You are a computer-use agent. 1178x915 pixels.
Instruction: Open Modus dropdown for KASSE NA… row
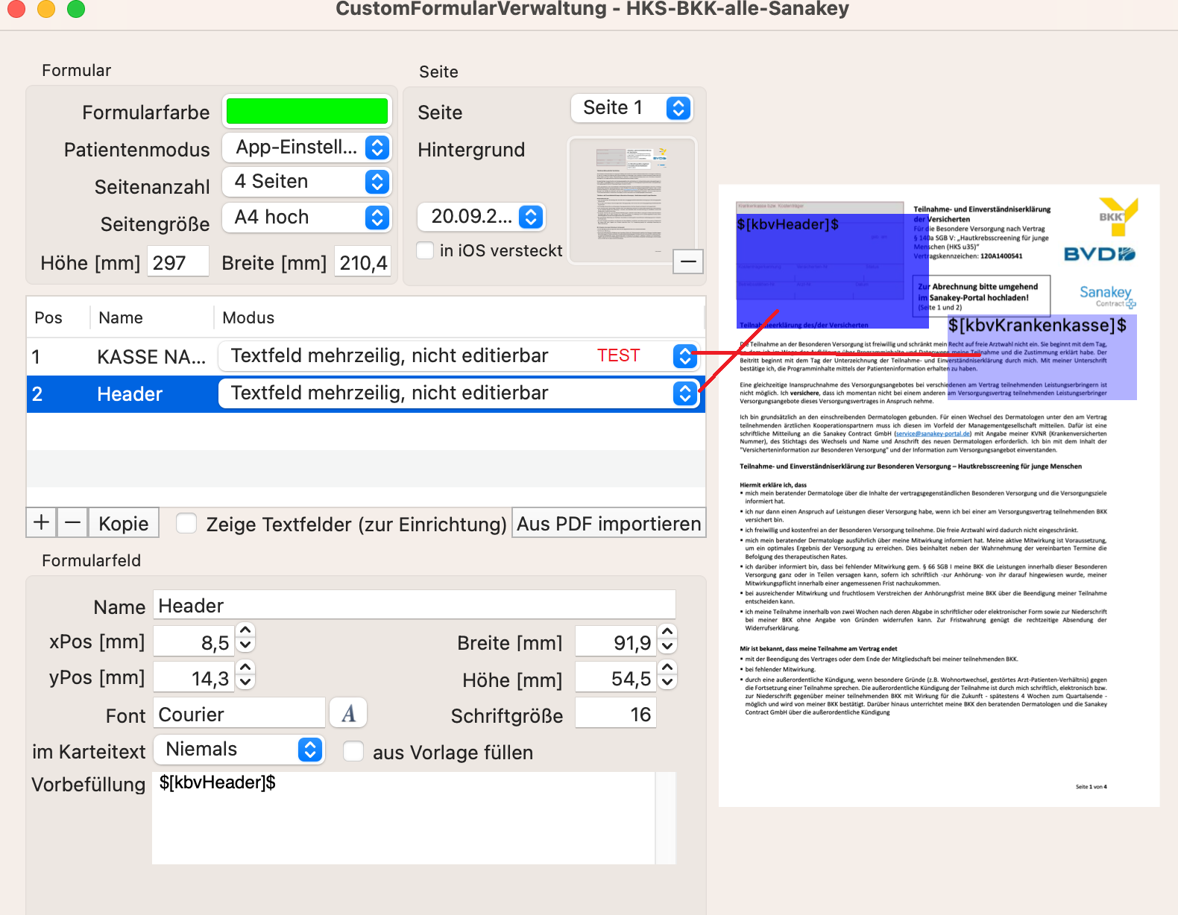458,356
